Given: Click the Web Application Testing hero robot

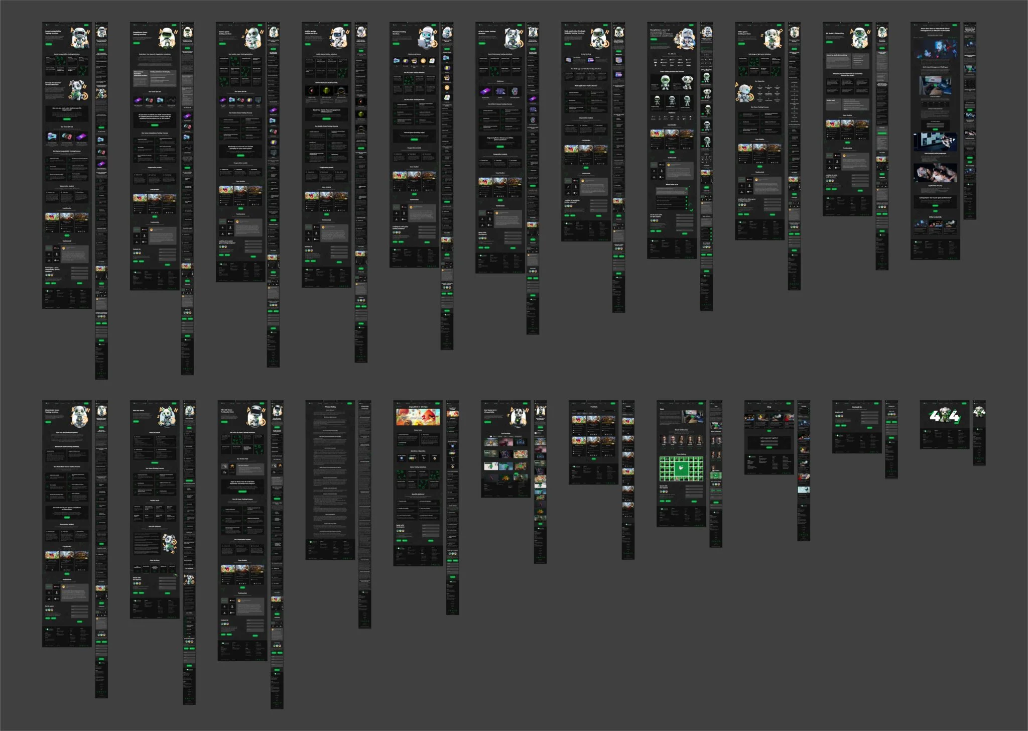Looking at the screenshot, I should click(598, 38).
